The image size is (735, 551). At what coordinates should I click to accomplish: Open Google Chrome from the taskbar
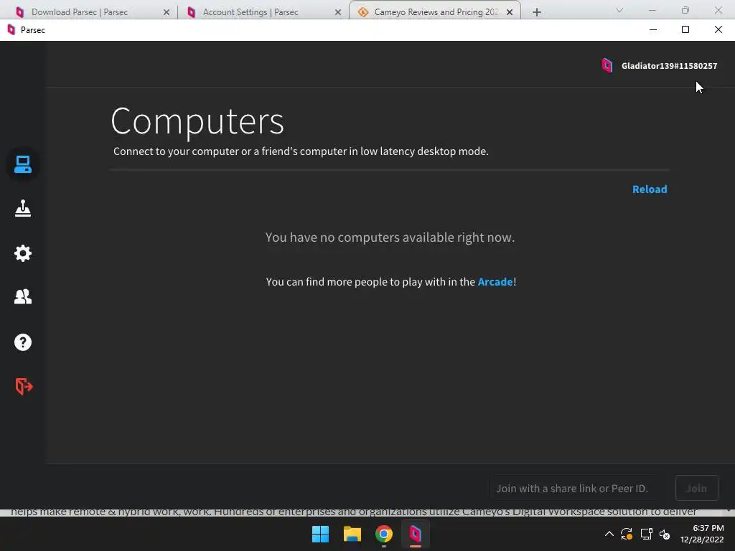click(383, 534)
